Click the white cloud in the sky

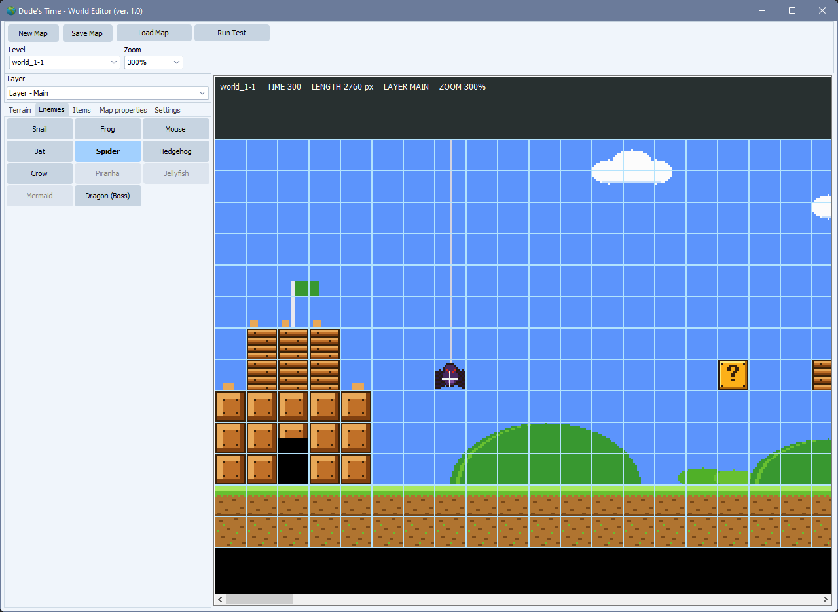click(632, 167)
